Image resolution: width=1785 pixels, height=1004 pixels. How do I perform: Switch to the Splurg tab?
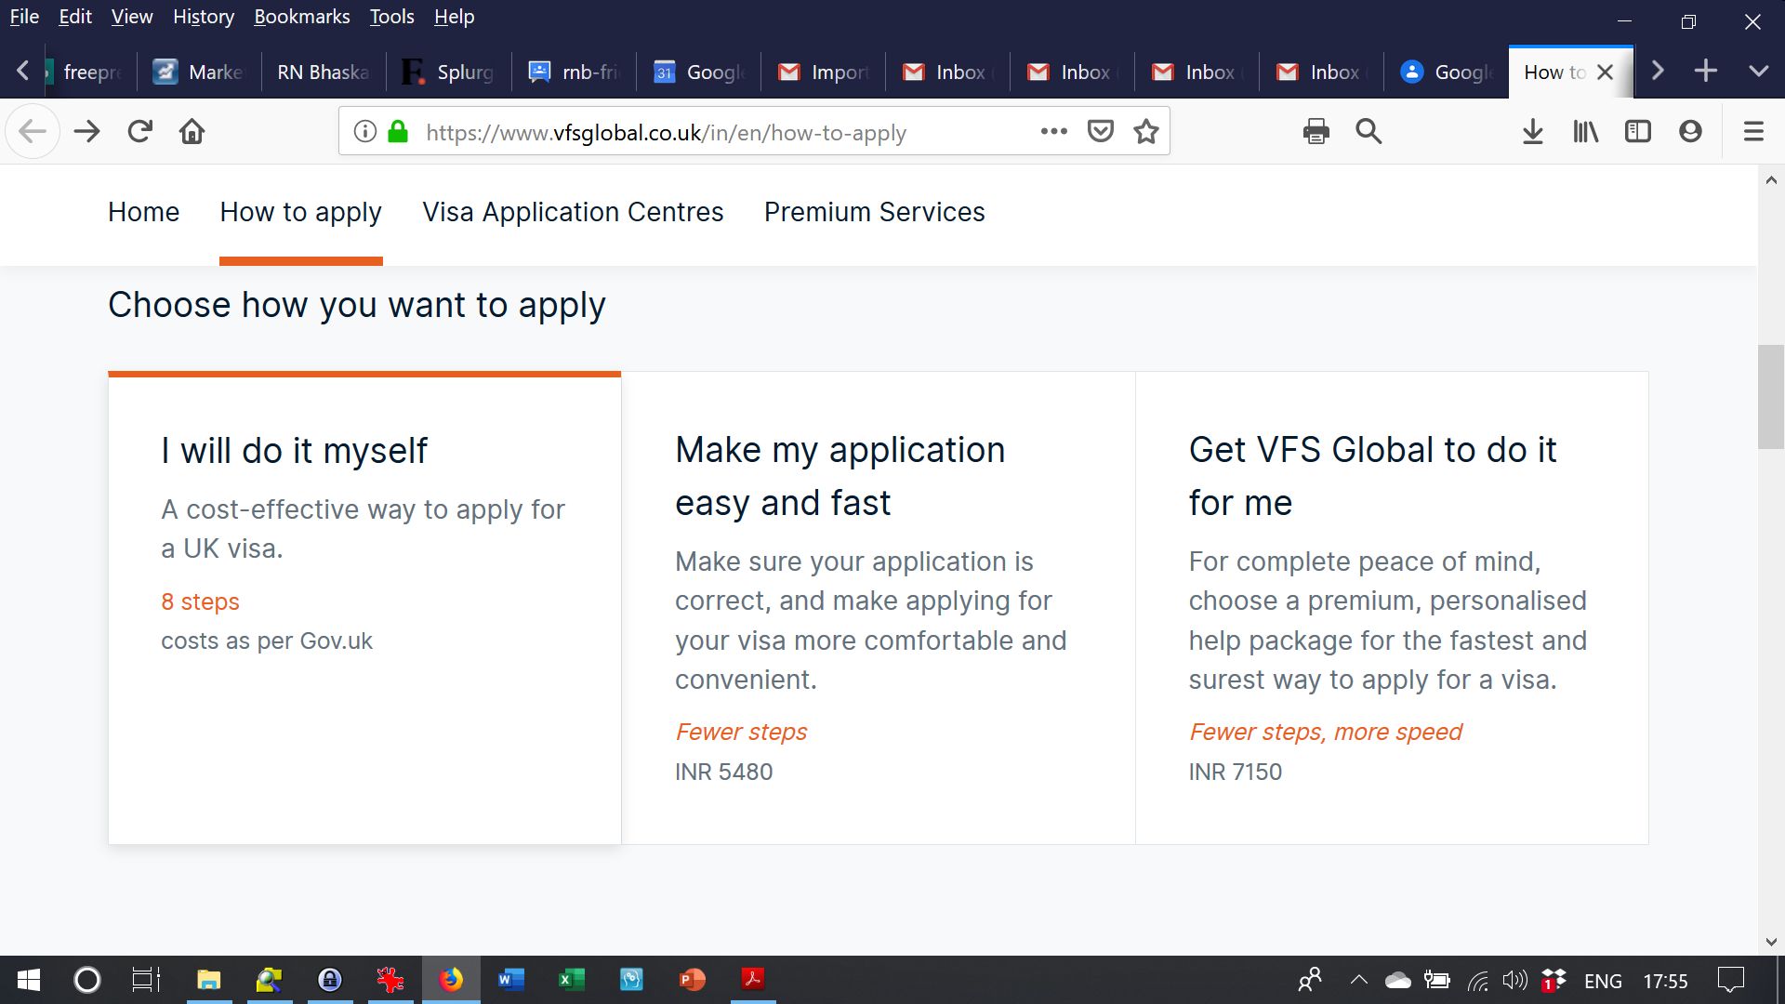[449, 73]
